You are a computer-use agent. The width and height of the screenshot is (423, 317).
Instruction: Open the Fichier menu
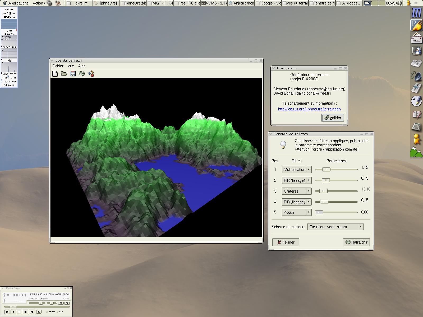[x=58, y=66]
